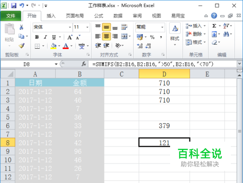Align text to the left
This screenshot has width=243, height=183.
pyautogui.click(x=98, y=36)
